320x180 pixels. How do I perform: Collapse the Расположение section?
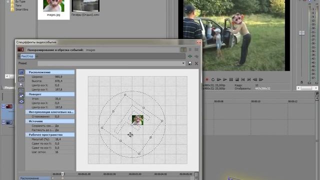point(27,72)
